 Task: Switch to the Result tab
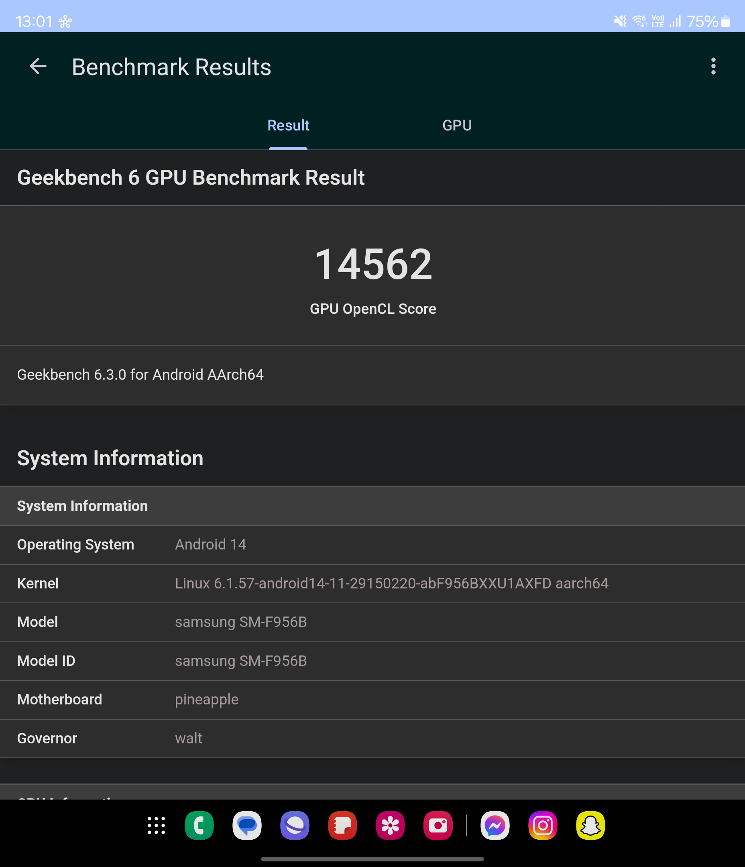[x=288, y=125]
